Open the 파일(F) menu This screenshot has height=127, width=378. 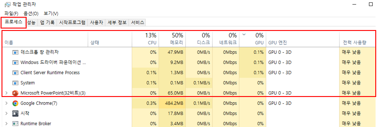(x=11, y=14)
